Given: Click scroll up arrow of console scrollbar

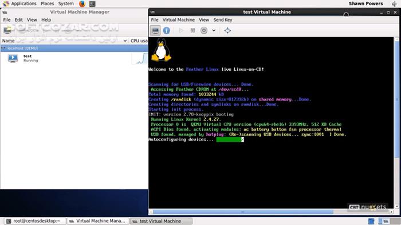Looking at the screenshot, I should point(396,39).
